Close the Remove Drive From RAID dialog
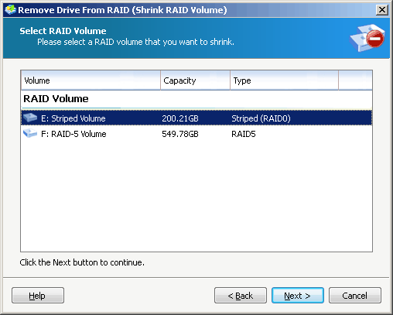The width and height of the screenshot is (393, 315). click(x=382, y=10)
